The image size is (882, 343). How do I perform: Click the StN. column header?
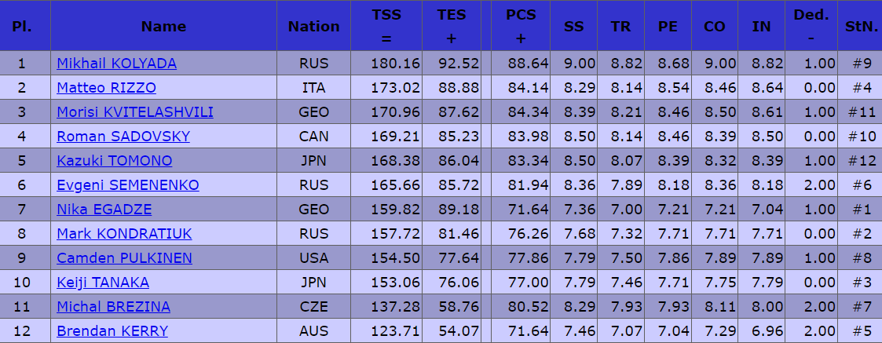pyautogui.click(x=862, y=27)
